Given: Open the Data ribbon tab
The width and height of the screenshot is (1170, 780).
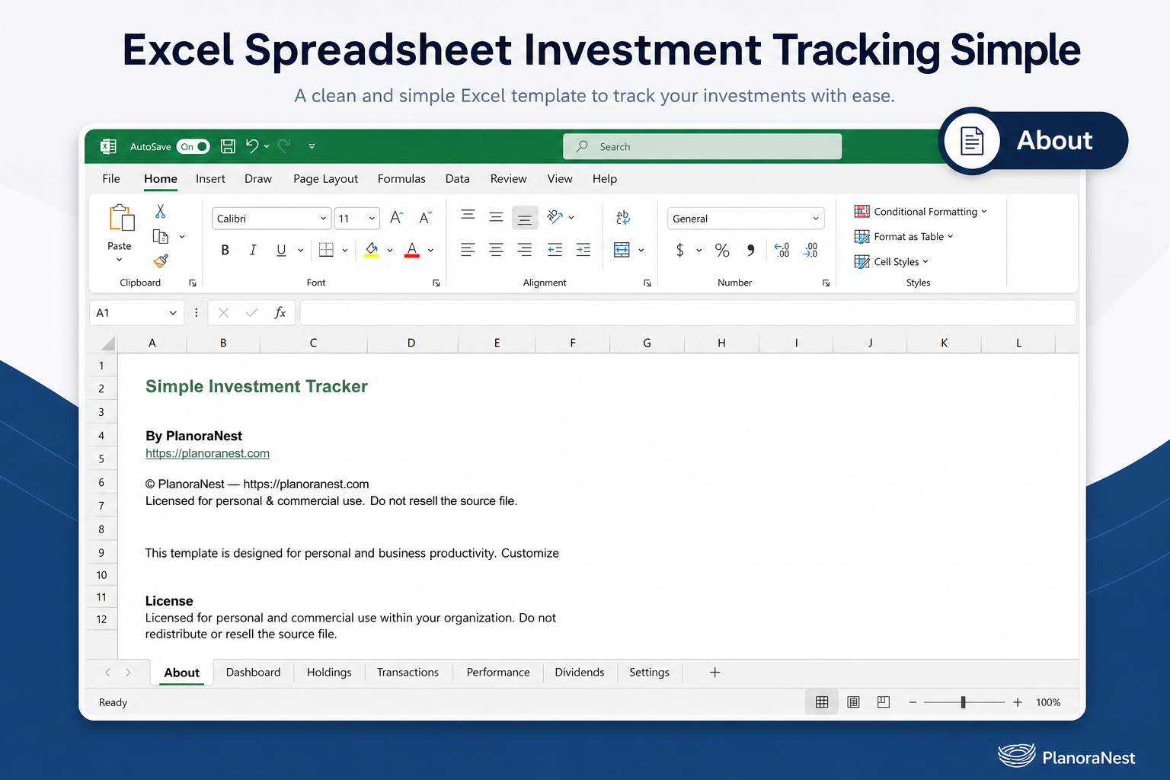Looking at the screenshot, I should coord(457,178).
